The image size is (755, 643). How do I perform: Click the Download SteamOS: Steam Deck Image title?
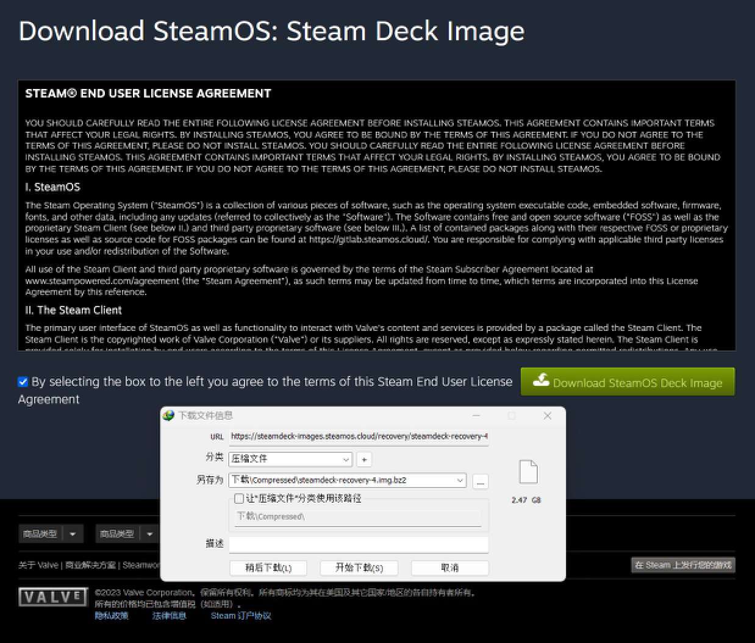(271, 31)
